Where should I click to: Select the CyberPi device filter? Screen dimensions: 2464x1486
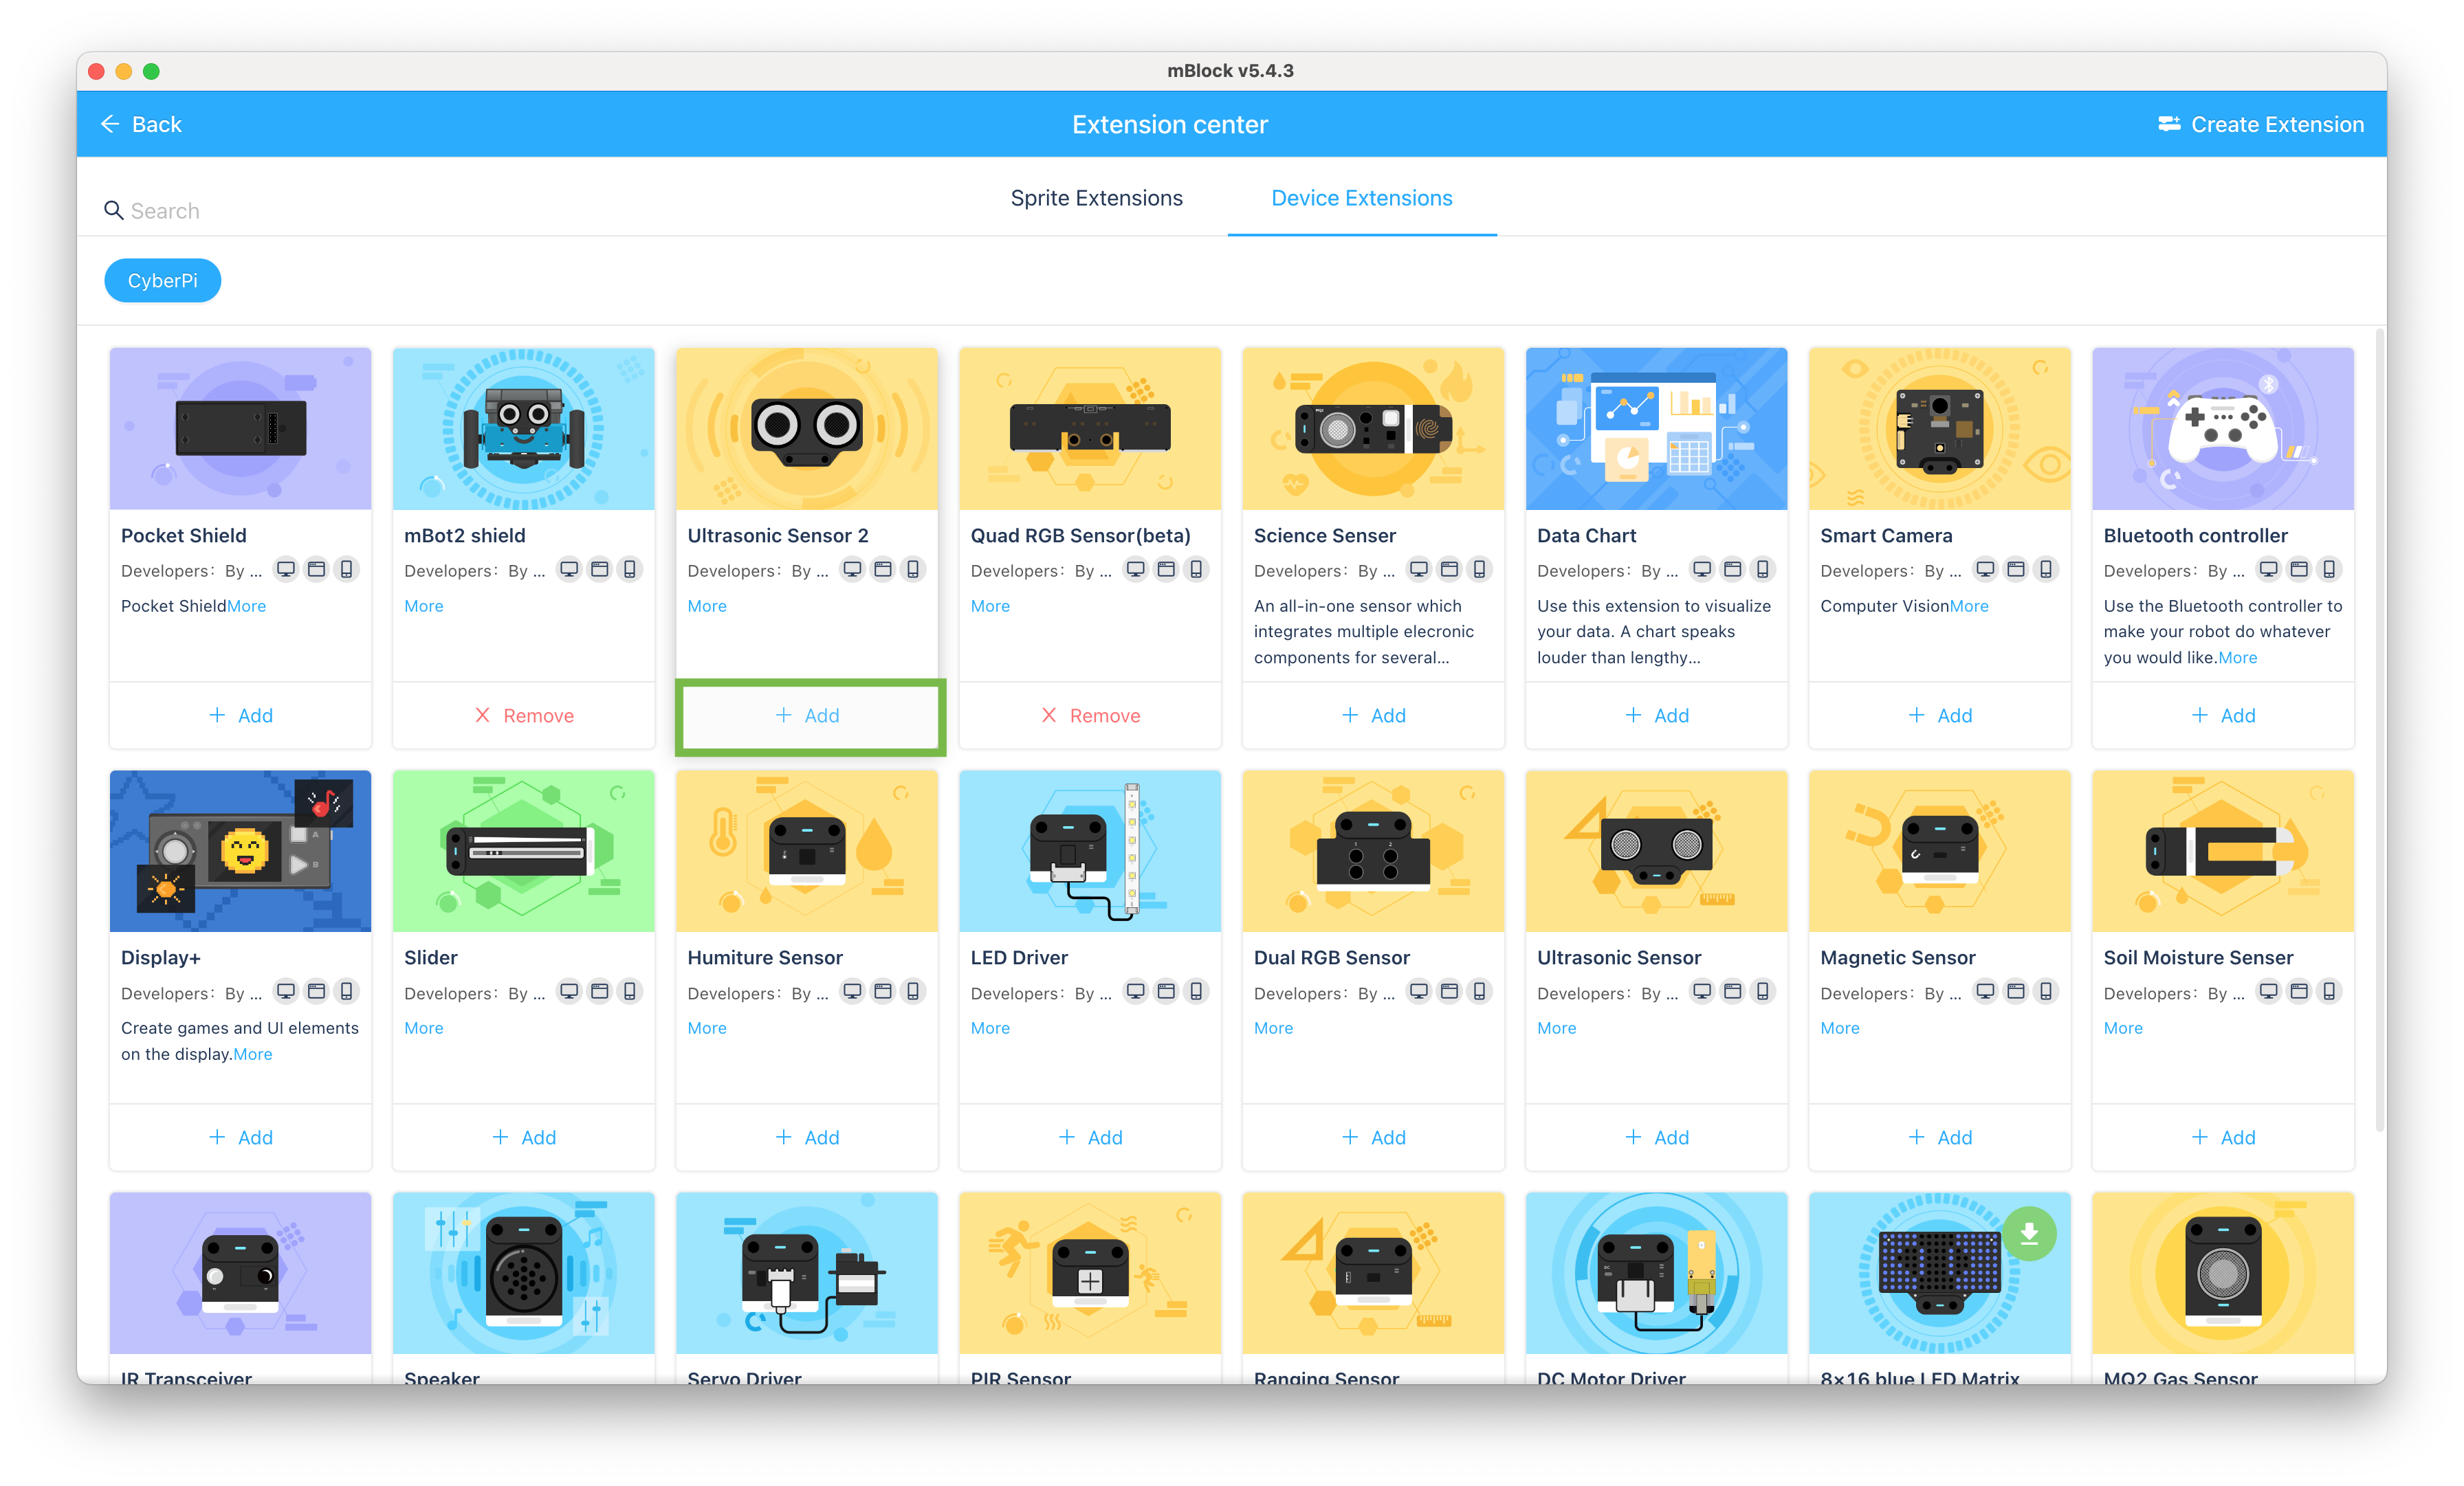(x=162, y=281)
